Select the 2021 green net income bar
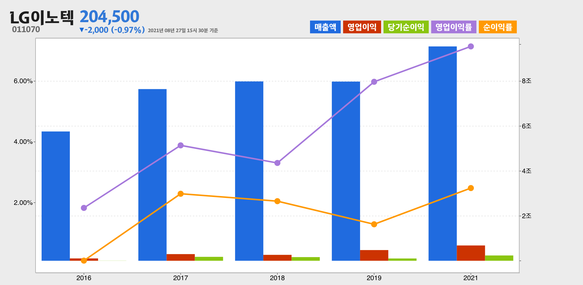This screenshot has height=285, width=583. click(499, 258)
